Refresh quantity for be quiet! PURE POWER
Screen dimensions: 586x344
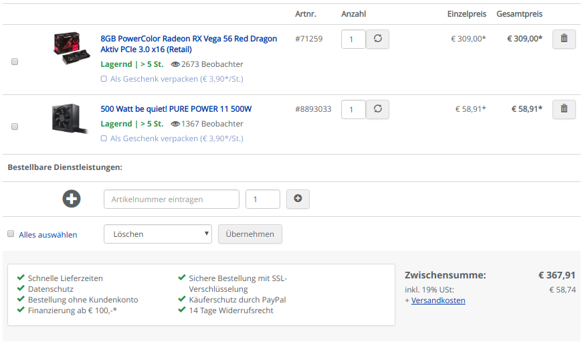[x=377, y=109]
